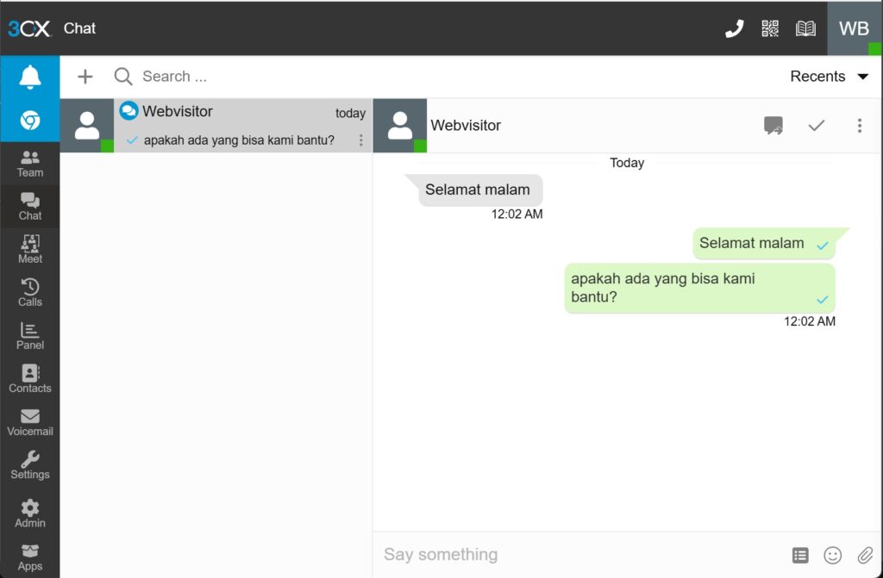Click the received 'Selamat malam' message

(479, 190)
